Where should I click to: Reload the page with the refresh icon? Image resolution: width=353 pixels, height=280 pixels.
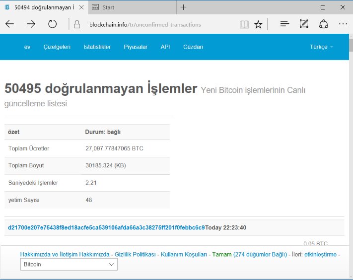click(52, 24)
